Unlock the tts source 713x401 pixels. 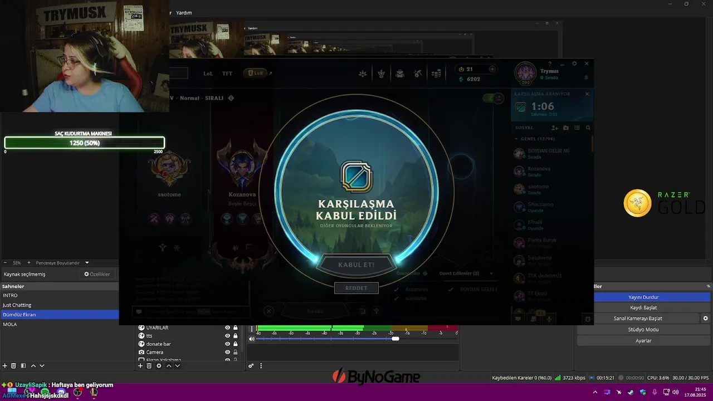(236, 336)
